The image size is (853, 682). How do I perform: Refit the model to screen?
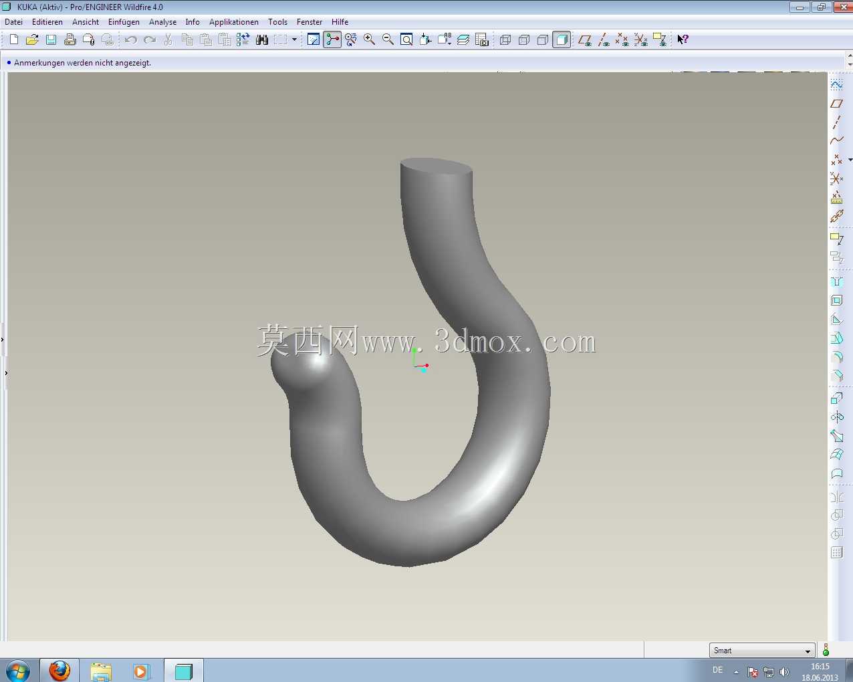(406, 40)
